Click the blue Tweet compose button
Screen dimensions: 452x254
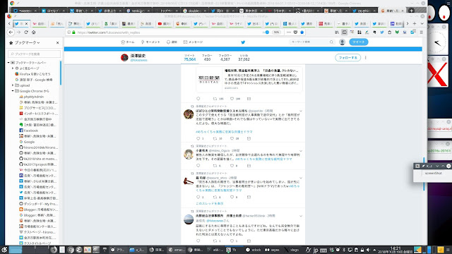tap(358, 42)
